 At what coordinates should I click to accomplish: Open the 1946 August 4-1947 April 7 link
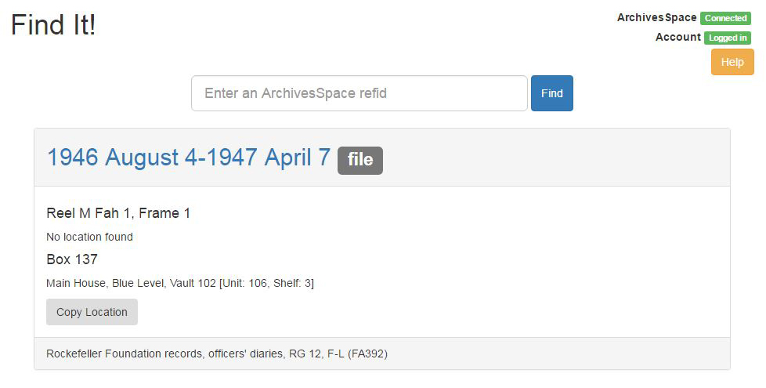pos(189,158)
